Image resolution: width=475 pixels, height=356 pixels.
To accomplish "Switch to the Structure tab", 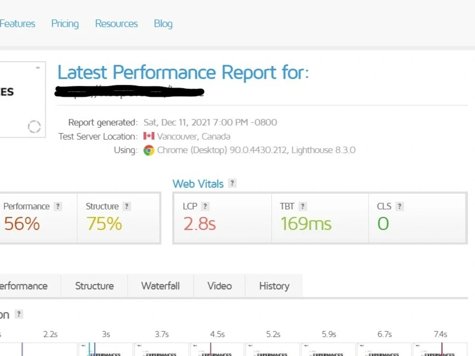I will (94, 286).
